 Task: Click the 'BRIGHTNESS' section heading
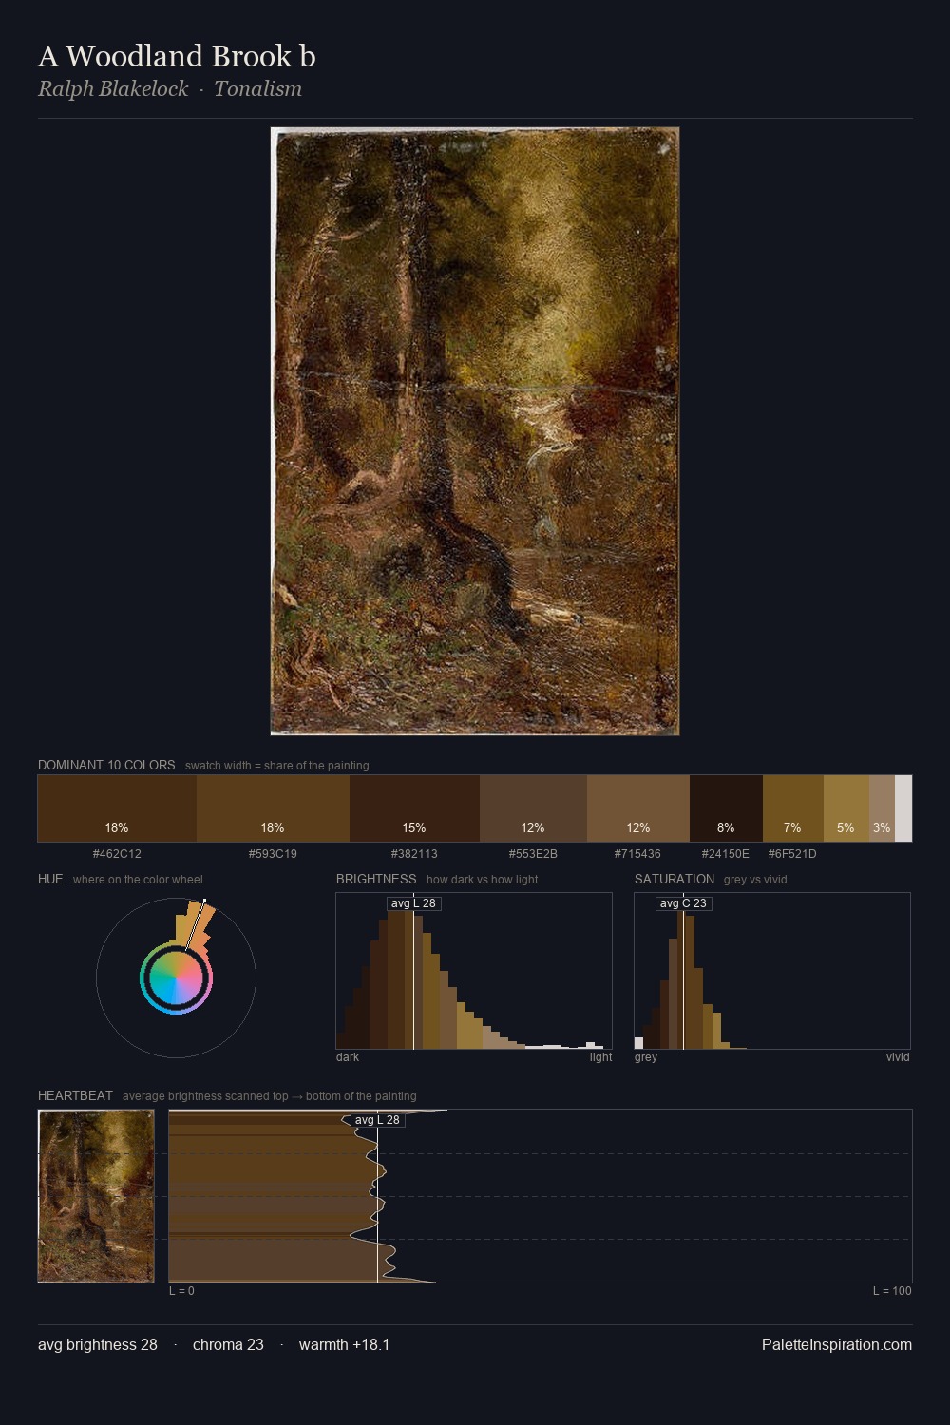pyautogui.click(x=376, y=879)
